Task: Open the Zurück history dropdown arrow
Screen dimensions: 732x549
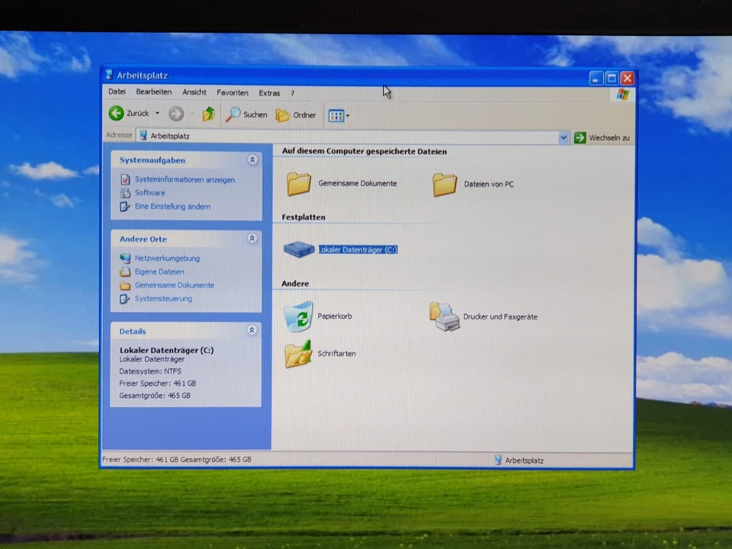Action: click(x=157, y=113)
